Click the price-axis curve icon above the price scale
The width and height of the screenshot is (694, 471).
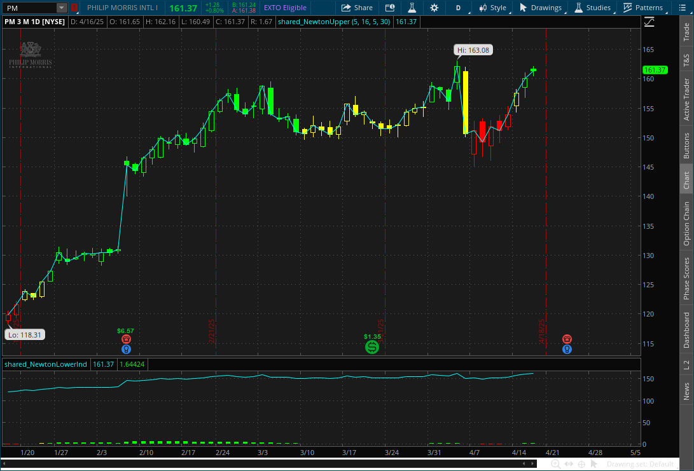[649, 22]
